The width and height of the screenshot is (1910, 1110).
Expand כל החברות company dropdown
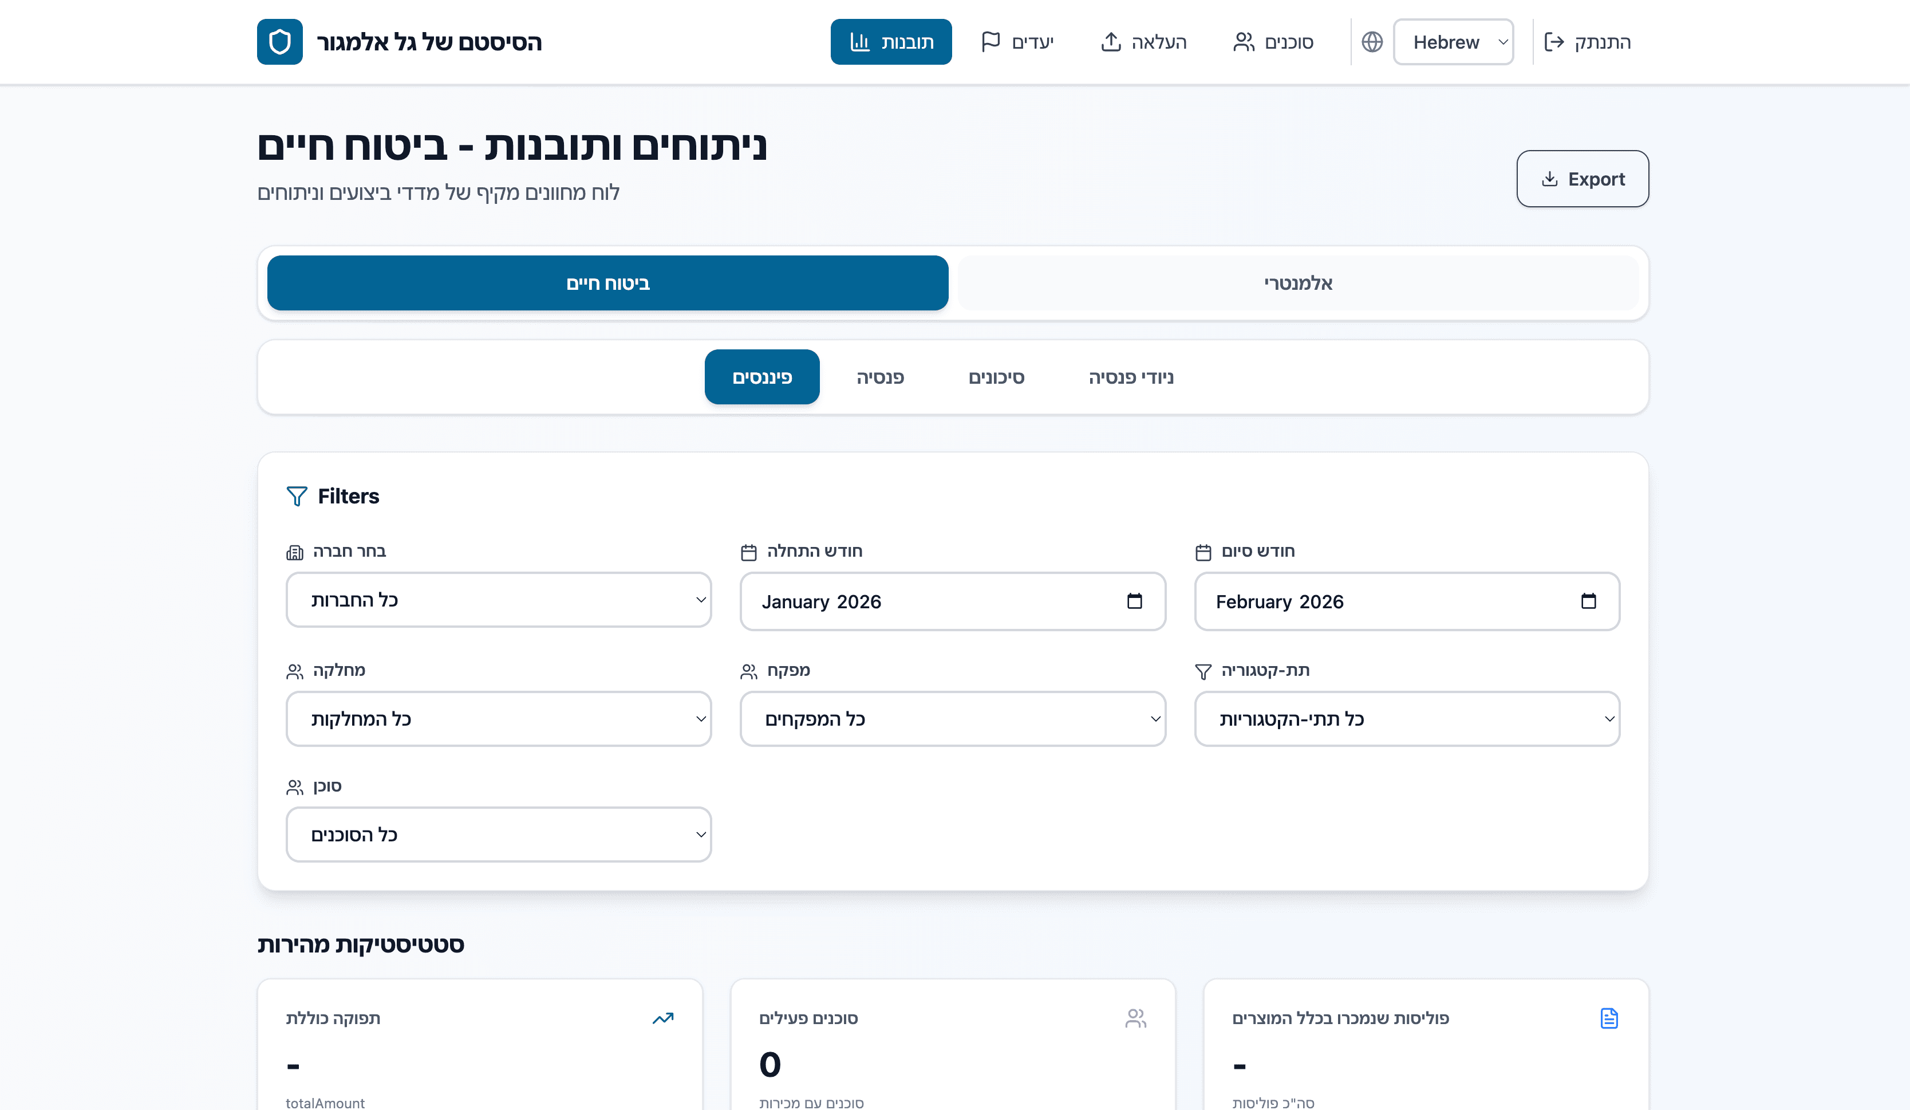pyautogui.click(x=498, y=600)
